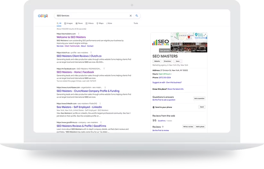This screenshot has width=264, height=169.
Task: Click the SEO Maisters logo image
Action: (x=161, y=42)
